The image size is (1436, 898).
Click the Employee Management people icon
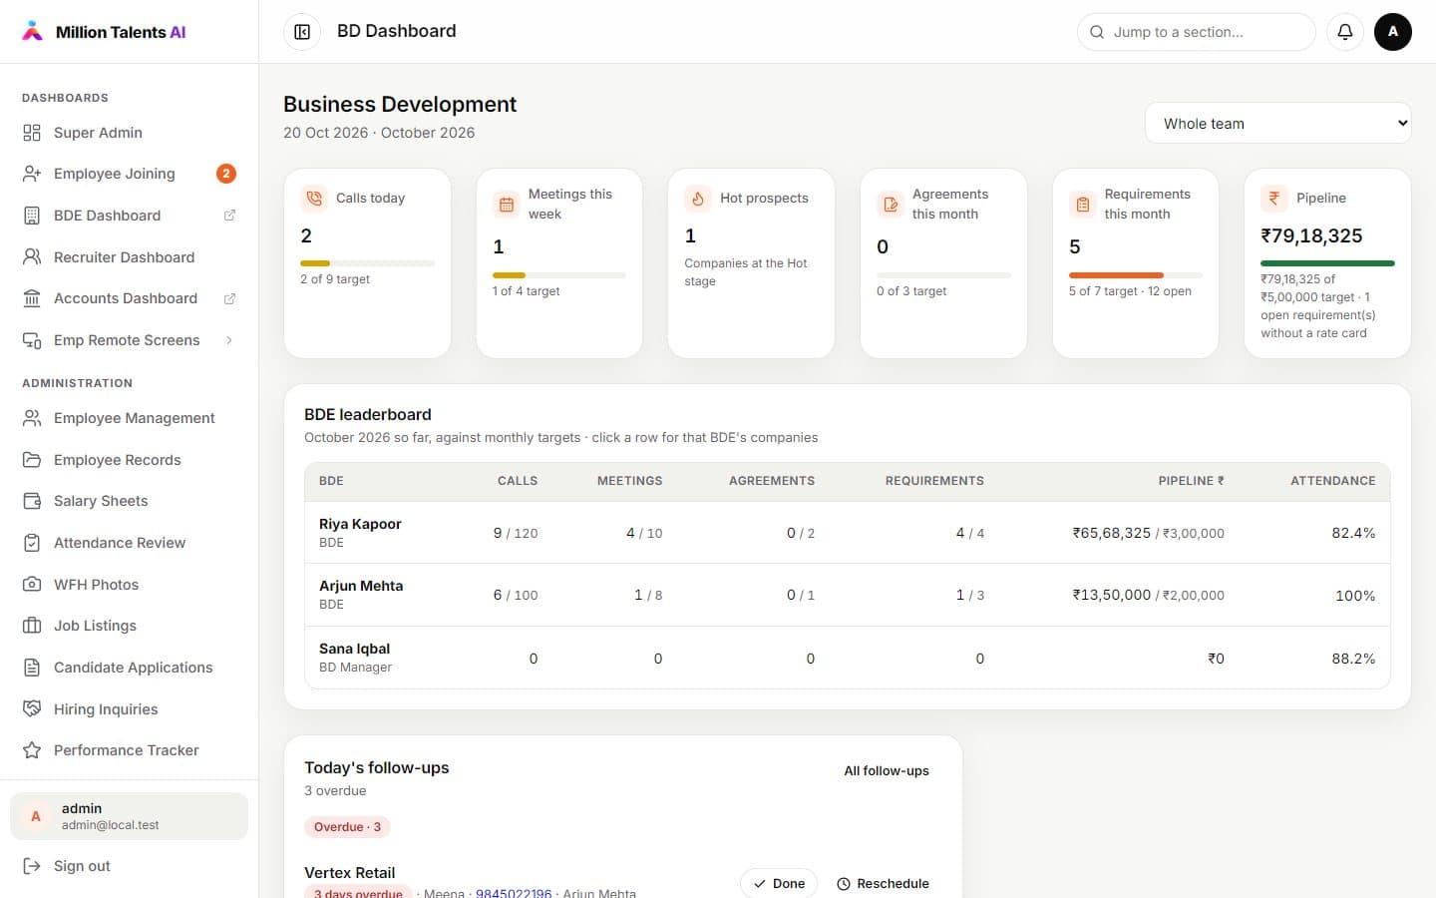tap(32, 418)
